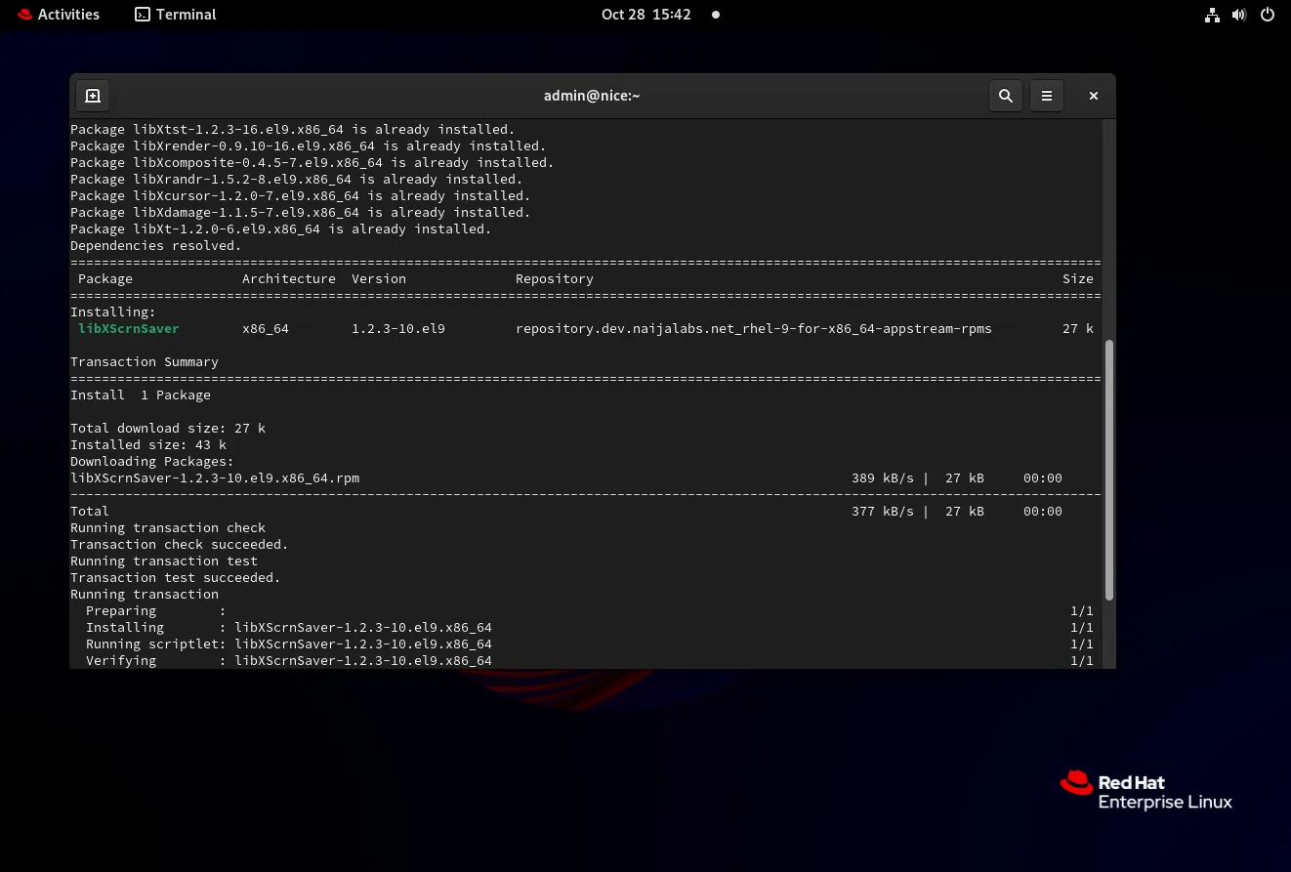The width and height of the screenshot is (1291, 872).
Task: Open the terminal hamburger menu
Action: coord(1047,96)
